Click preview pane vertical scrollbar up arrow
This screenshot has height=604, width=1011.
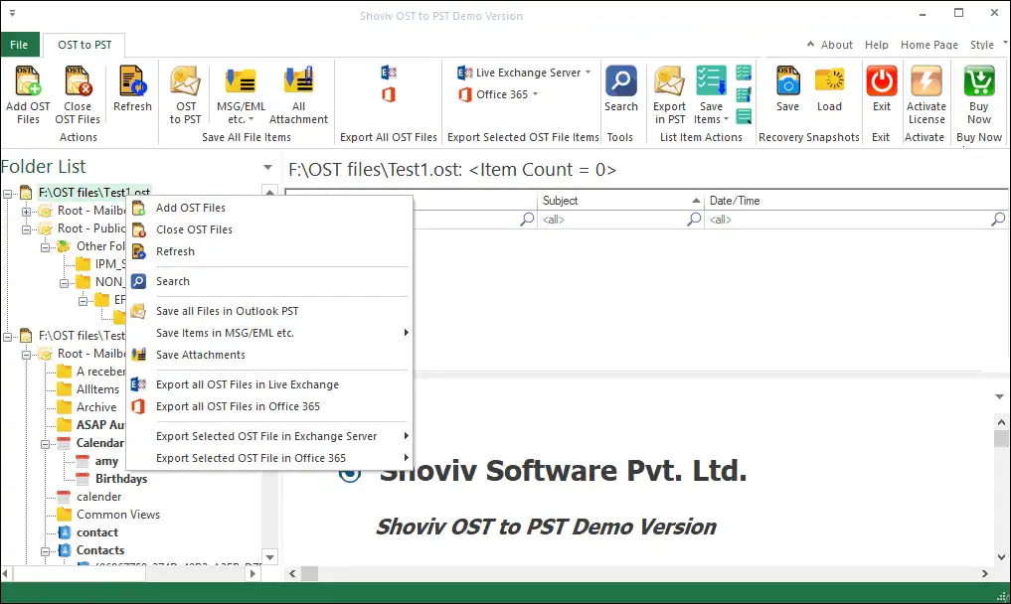pos(1001,423)
